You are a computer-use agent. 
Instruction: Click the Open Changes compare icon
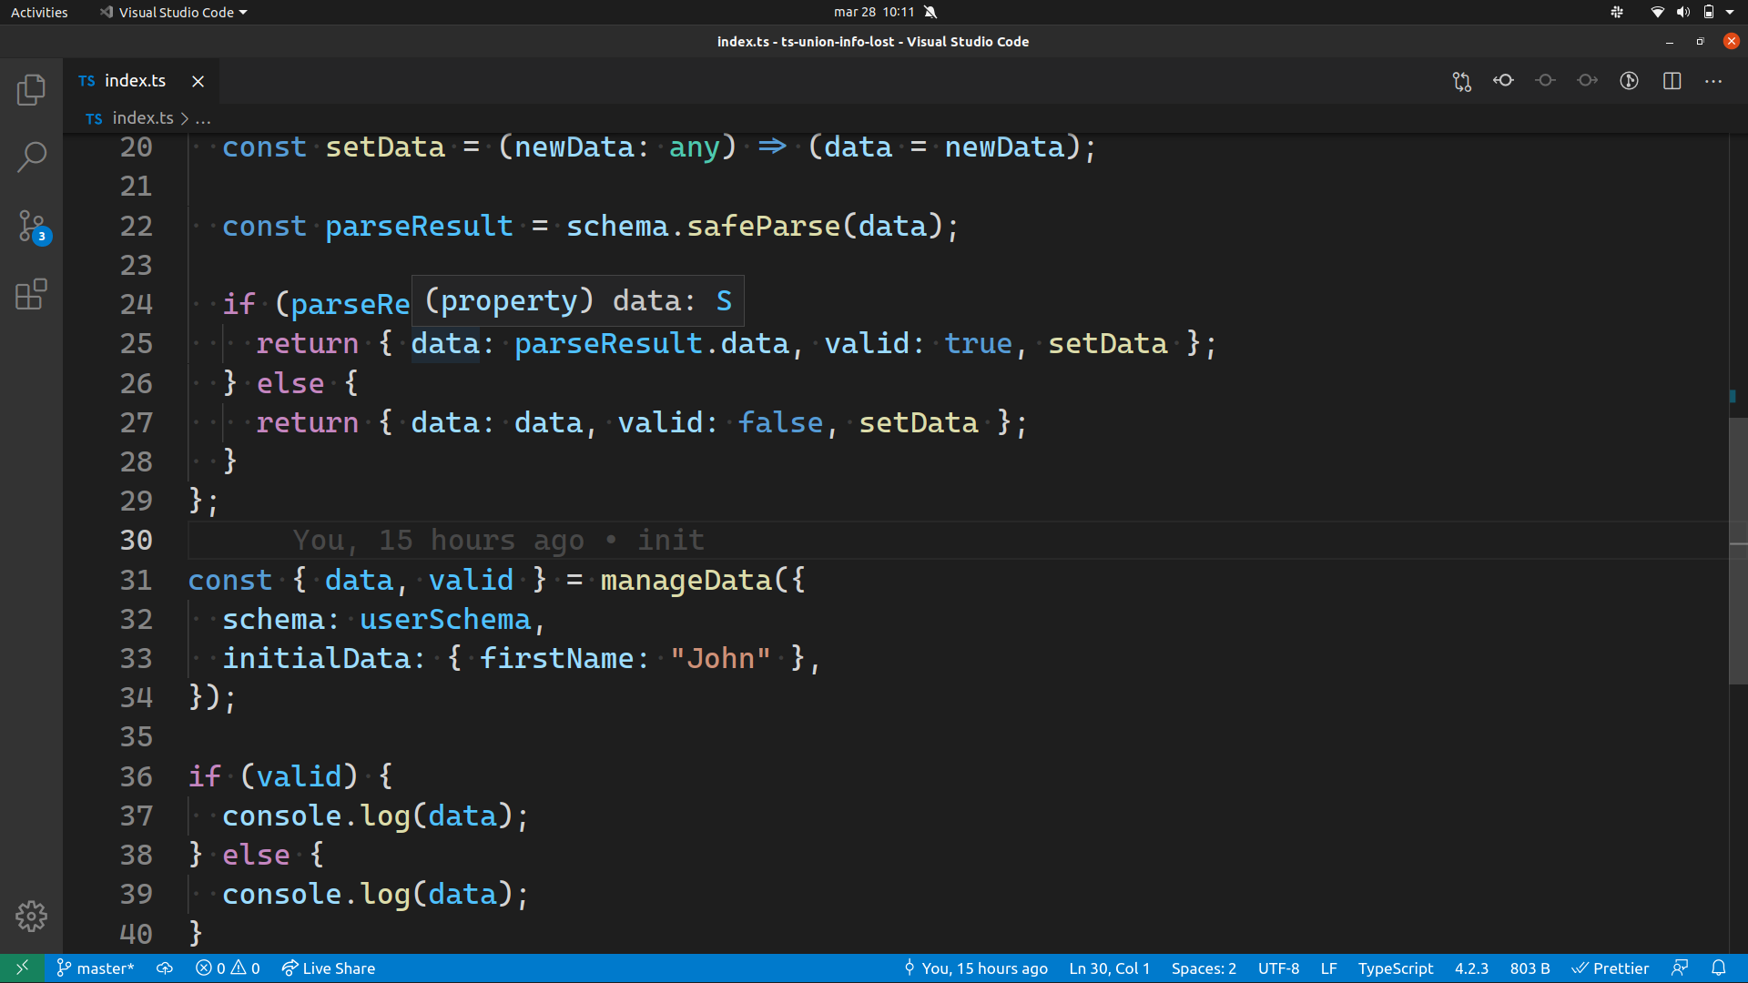pos(1461,81)
